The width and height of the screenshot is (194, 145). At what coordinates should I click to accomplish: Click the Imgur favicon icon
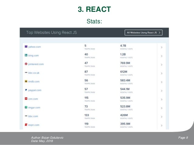coord(26,107)
